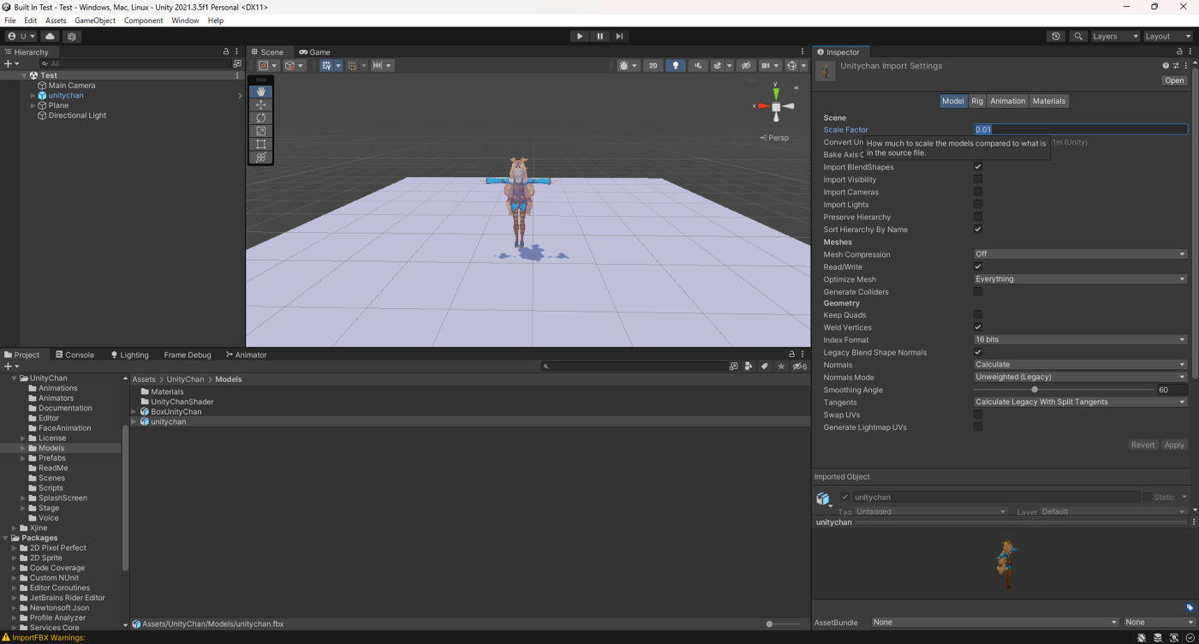Image resolution: width=1199 pixels, height=644 pixels.
Task: Toggle scene lighting bulb icon
Action: point(676,65)
